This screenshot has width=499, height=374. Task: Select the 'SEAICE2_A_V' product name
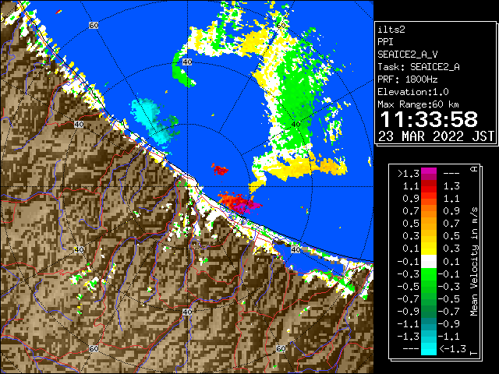coord(408,55)
